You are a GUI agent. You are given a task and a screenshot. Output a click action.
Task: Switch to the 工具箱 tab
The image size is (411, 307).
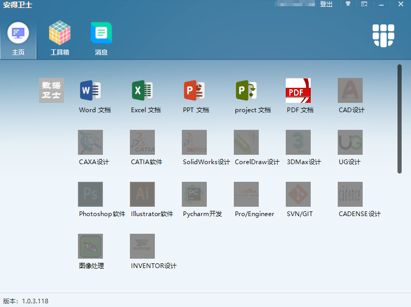[60, 38]
